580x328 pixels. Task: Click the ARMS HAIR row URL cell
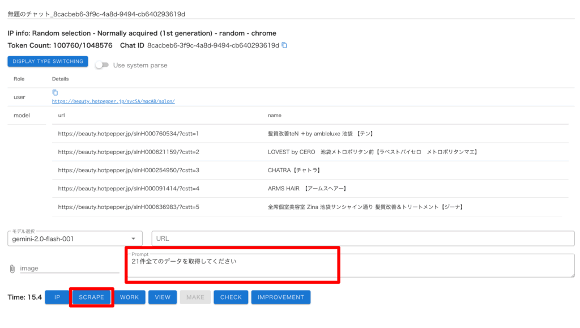[129, 188]
